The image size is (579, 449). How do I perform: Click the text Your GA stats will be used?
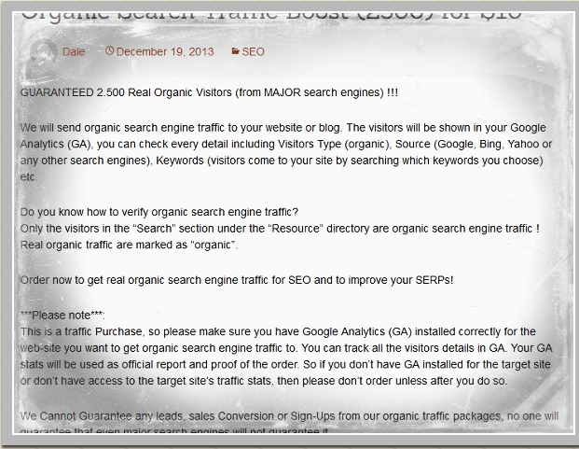pos(485,348)
